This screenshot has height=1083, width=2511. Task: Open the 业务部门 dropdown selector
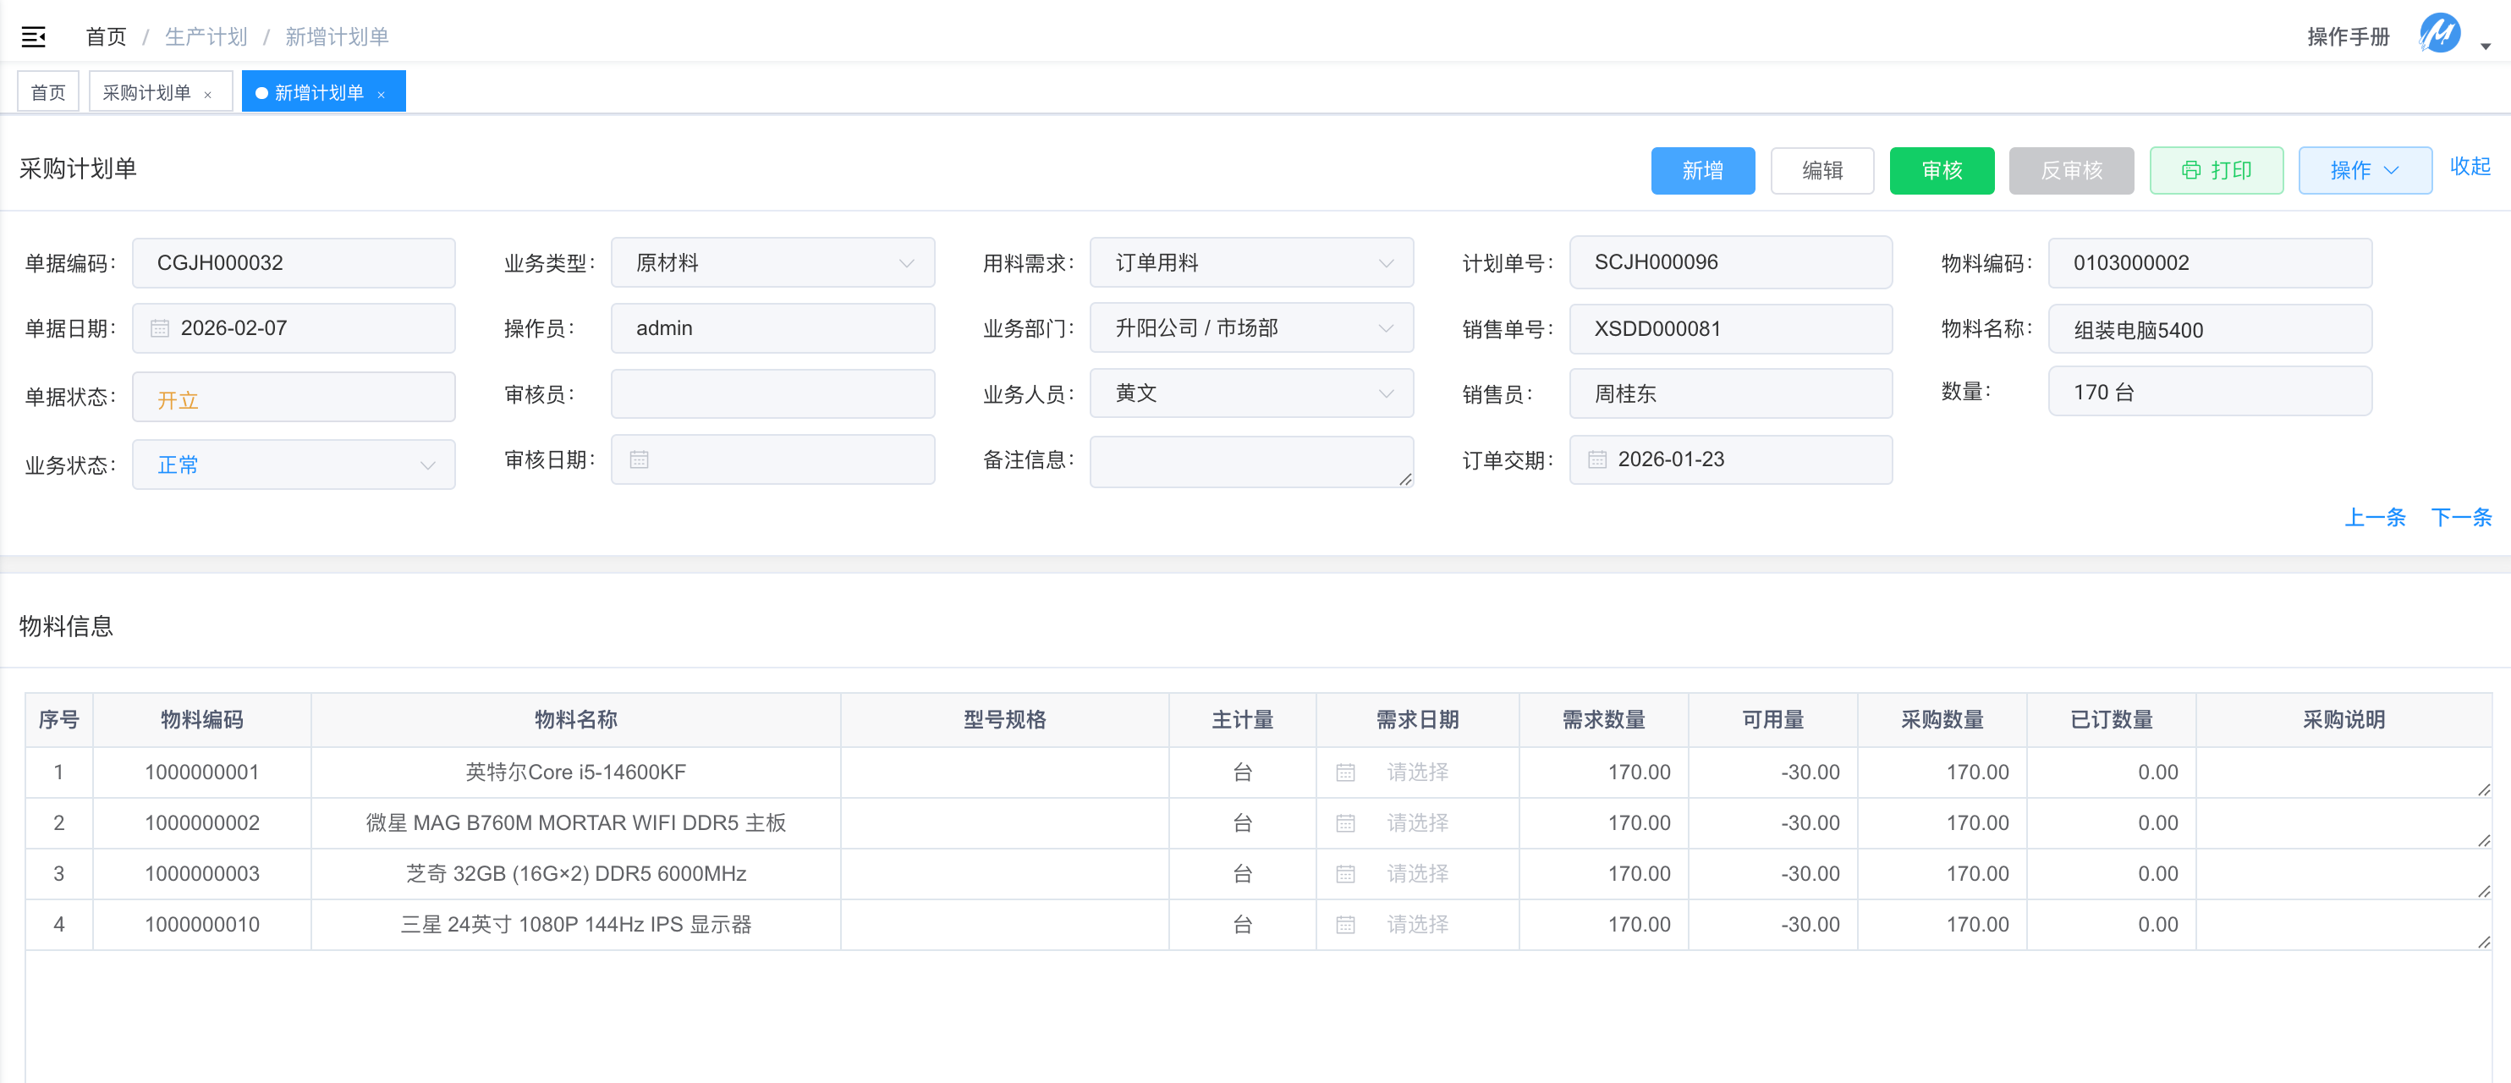click(x=1250, y=328)
